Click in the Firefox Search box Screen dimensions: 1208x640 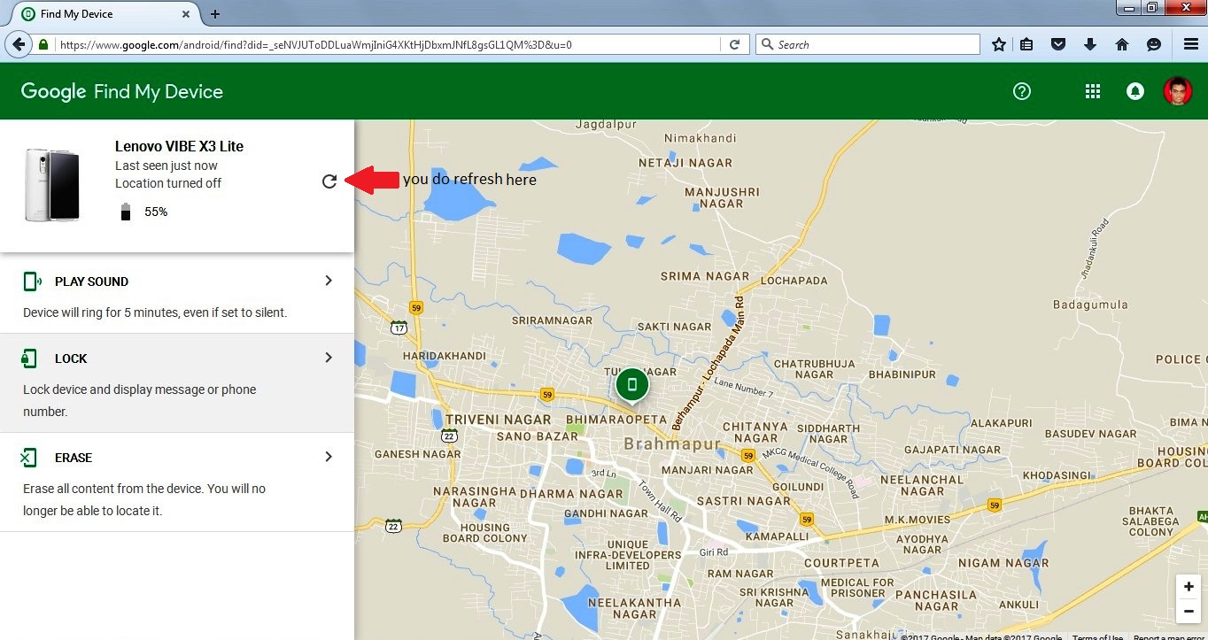coord(872,44)
